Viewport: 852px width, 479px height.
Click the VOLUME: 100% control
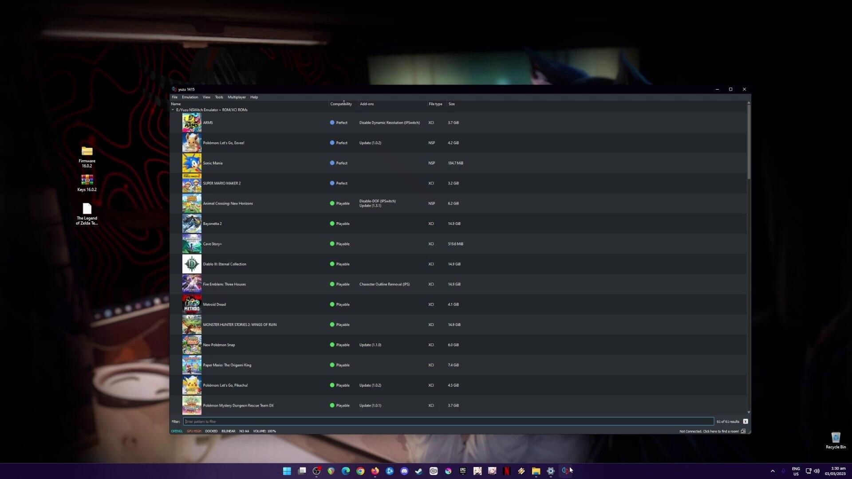tap(264, 431)
